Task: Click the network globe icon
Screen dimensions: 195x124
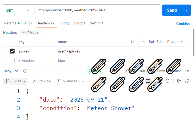Action: [x=142, y=71]
